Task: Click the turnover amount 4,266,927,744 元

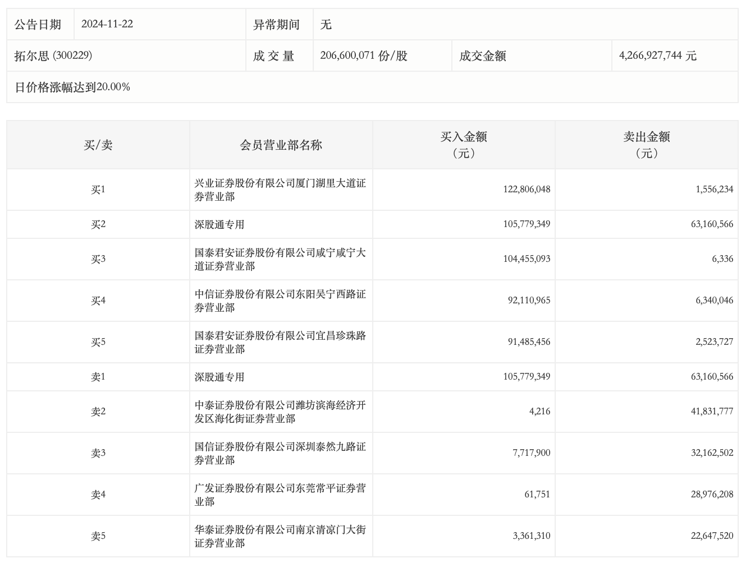Action: [657, 56]
